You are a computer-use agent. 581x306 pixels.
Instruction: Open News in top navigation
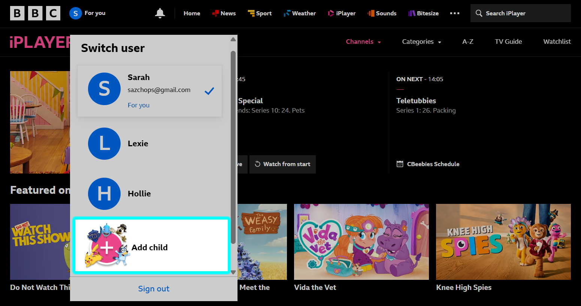click(x=228, y=13)
